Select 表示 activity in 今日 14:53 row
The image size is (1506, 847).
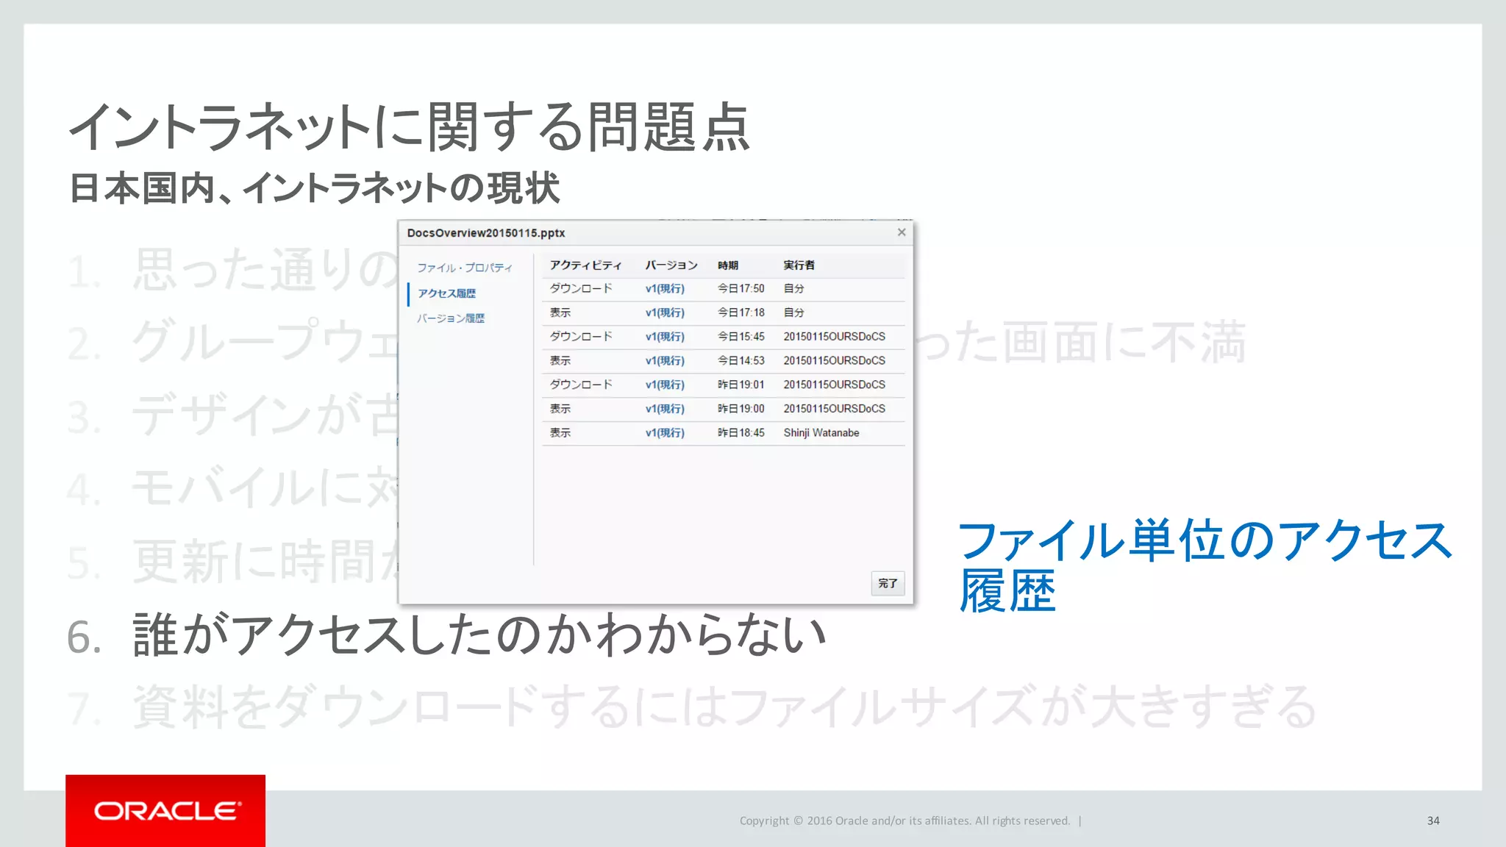point(560,361)
